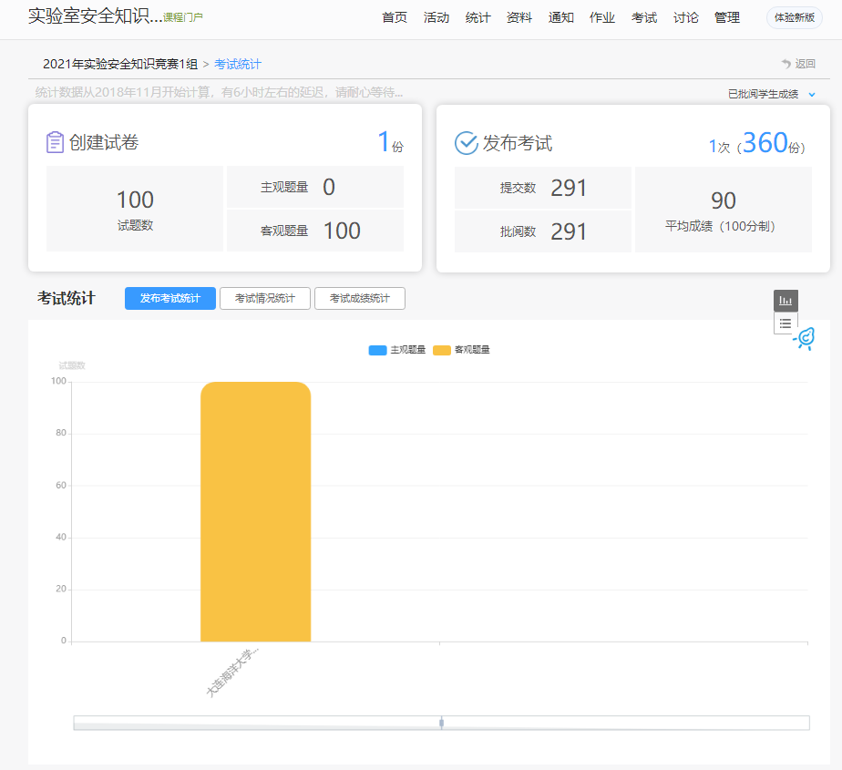Click the checkmark icon beside 发布考试
This screenshot has width=842, height=770.
click(x=466, y=143)
